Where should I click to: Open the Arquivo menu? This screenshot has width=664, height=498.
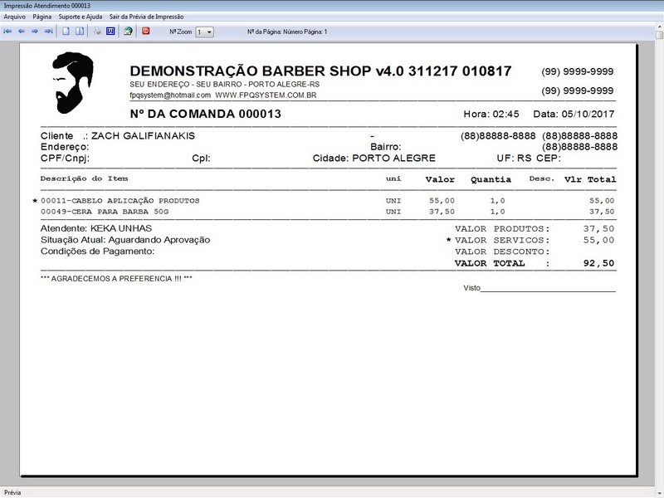(14, 17)
